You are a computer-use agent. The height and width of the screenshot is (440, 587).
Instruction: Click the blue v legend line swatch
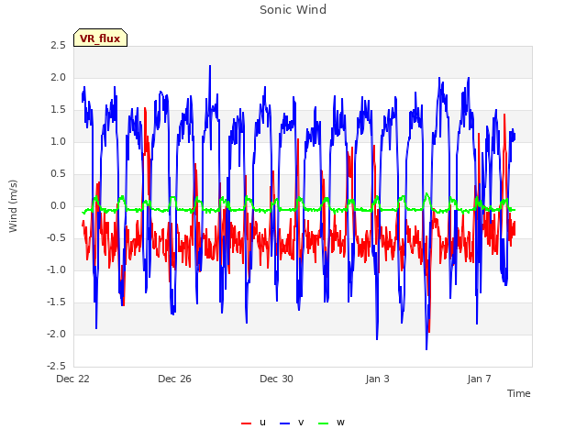pos(285,423)
